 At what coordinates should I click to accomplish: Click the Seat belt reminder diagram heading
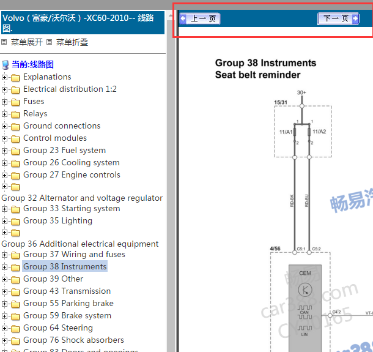[257, 75]
